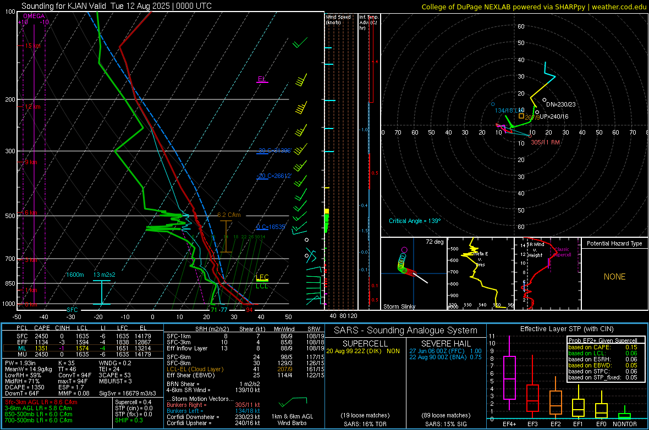Click the 0 C=16535' freezing level label
This screenshot has width=649, height=430.
[271, 227]
